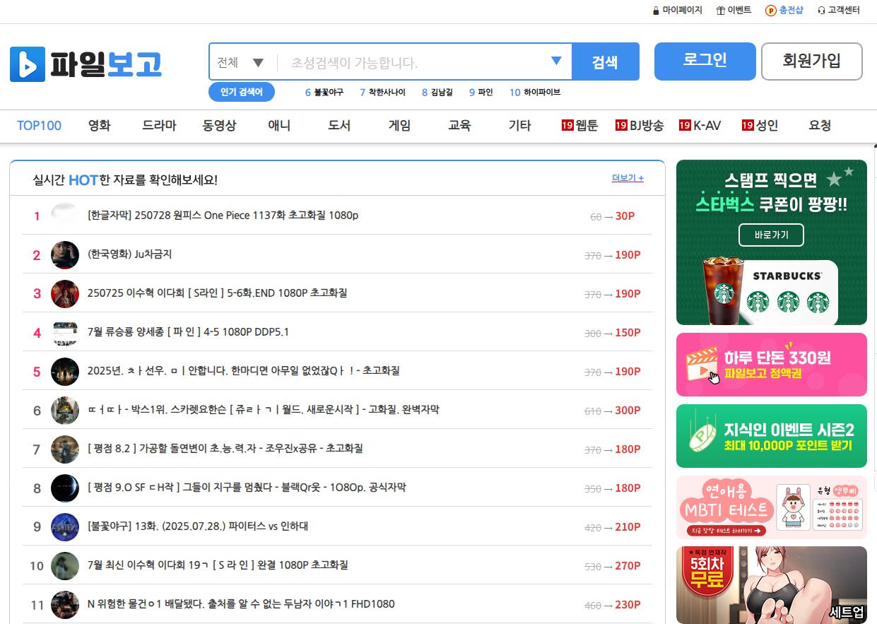Click the padlock 마이페이지 icon
877x624 pixels.
[x=657, y=11]
